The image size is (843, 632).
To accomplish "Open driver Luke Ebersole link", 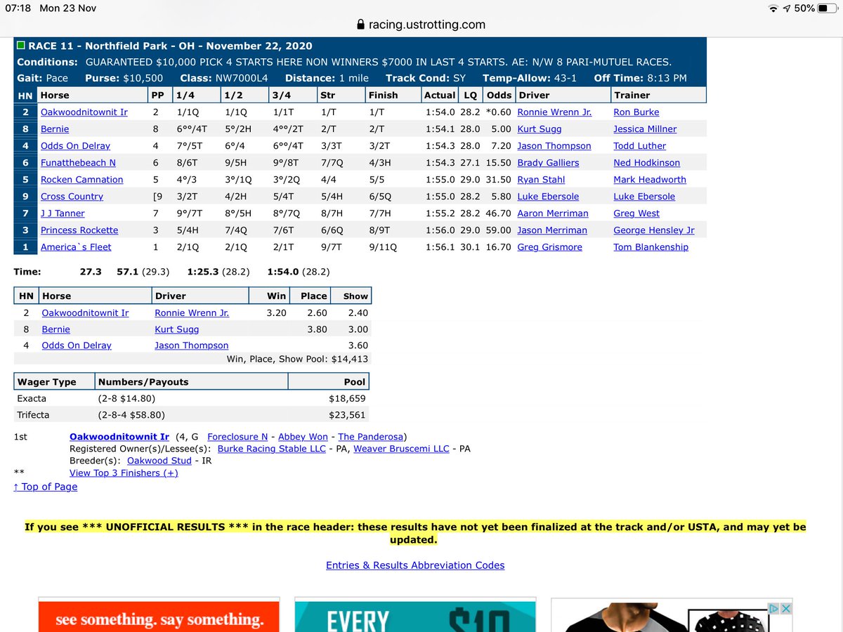I will click(548, 197).
